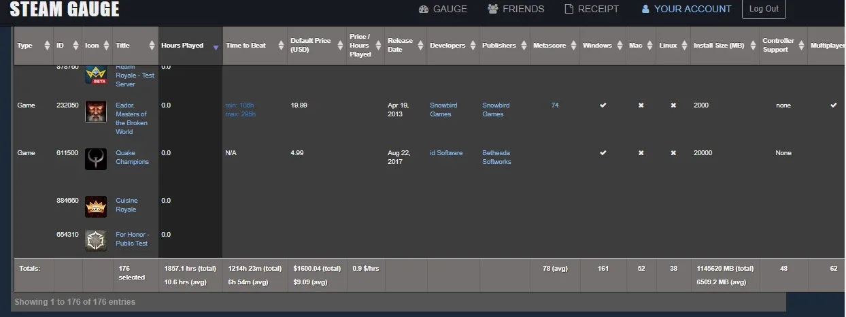Viewport: 846px width, 317px height.
Task: Sort table by ID column
Action: point(68,46)
